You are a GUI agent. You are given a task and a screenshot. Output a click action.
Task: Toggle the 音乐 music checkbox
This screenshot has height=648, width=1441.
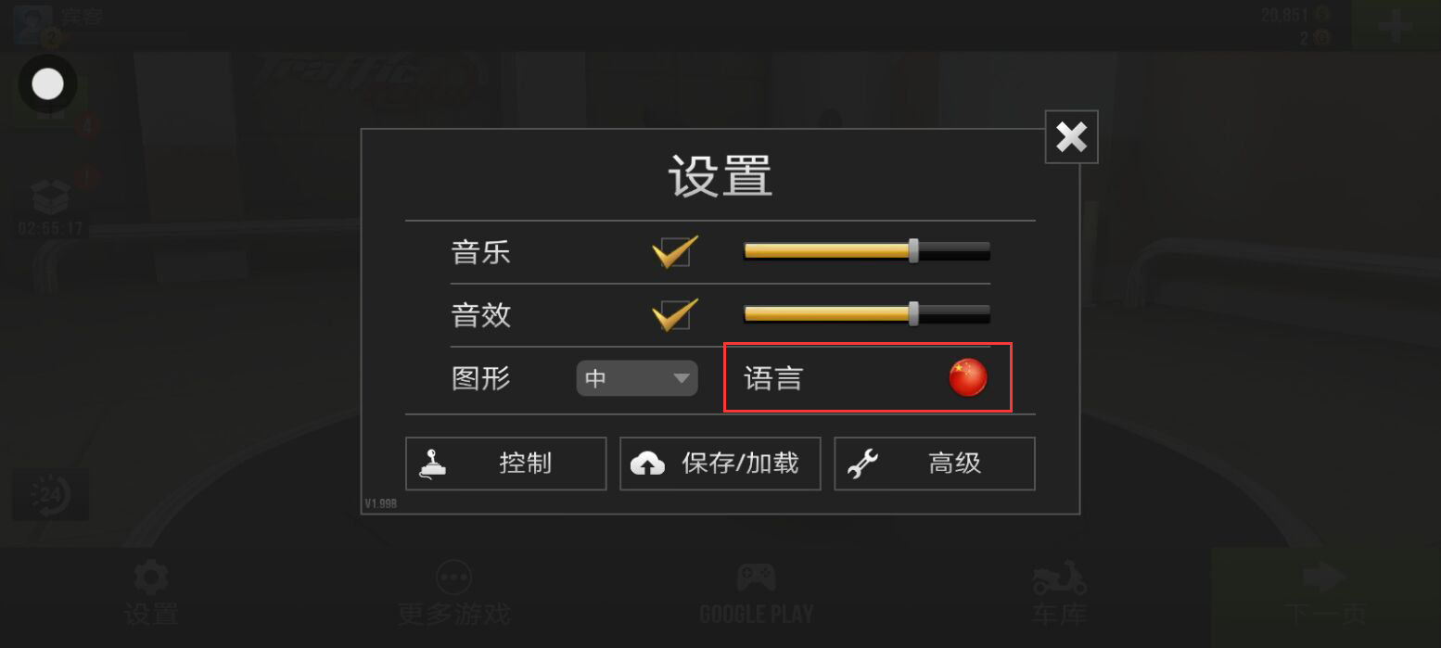click(x=674, y=251)
